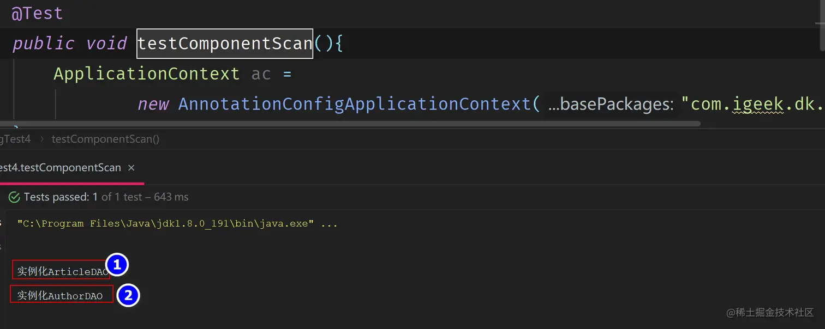Click the highlighted testComponentScan method name
This screenshot has width=825, height=329.
tap(225, 44)
